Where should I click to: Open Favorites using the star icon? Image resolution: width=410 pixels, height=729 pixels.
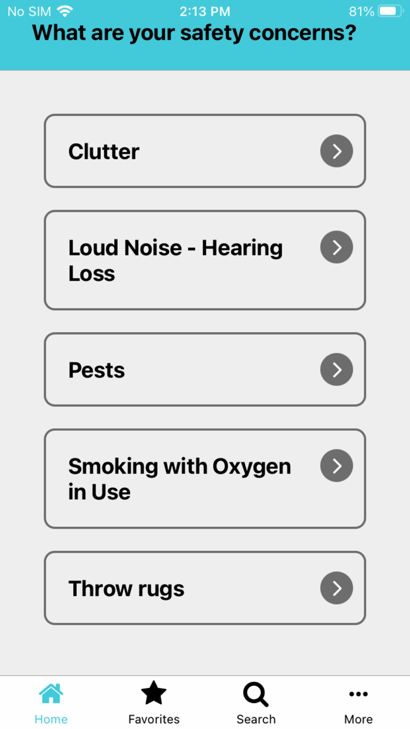[x=153, y=693]
